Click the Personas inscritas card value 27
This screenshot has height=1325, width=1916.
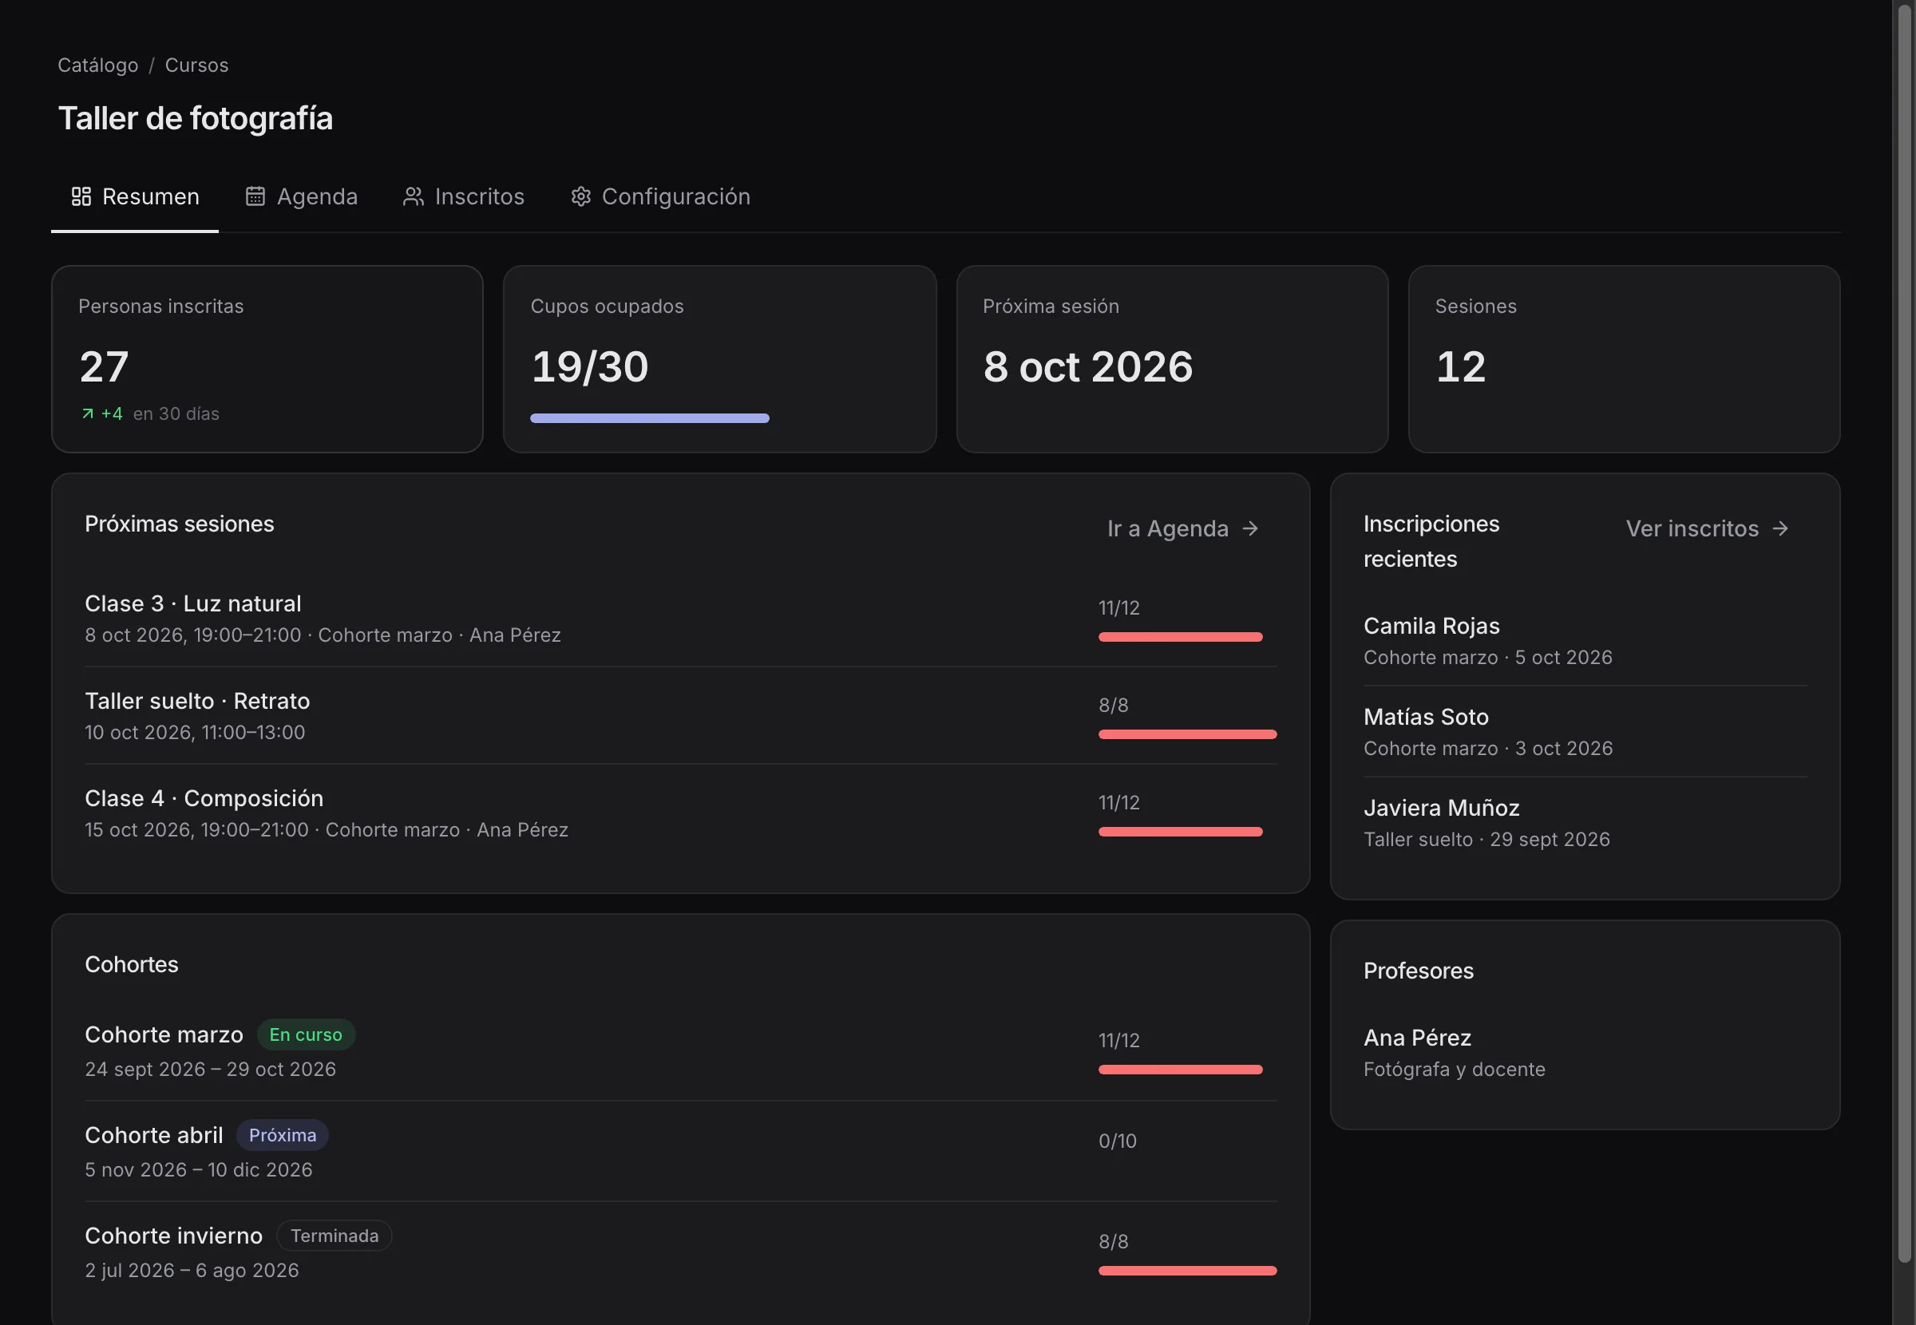[105, 367]
